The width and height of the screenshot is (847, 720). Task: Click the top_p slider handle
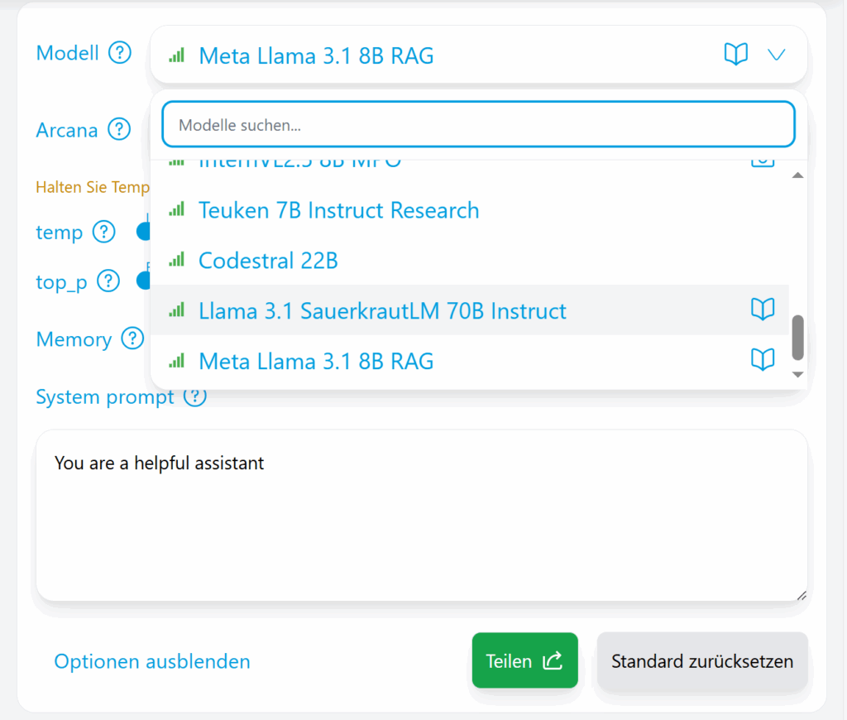143,281
